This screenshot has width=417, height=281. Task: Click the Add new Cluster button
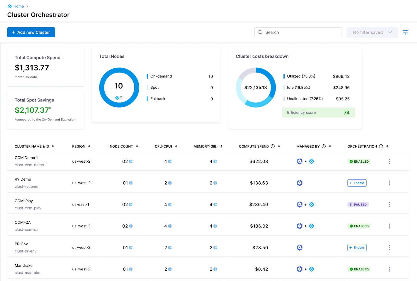click(x=31, y=32)
